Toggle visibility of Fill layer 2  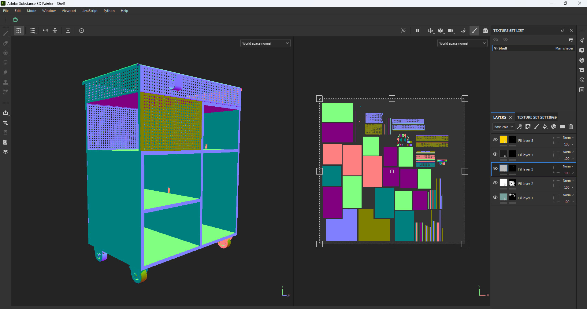tap(495, 183)
